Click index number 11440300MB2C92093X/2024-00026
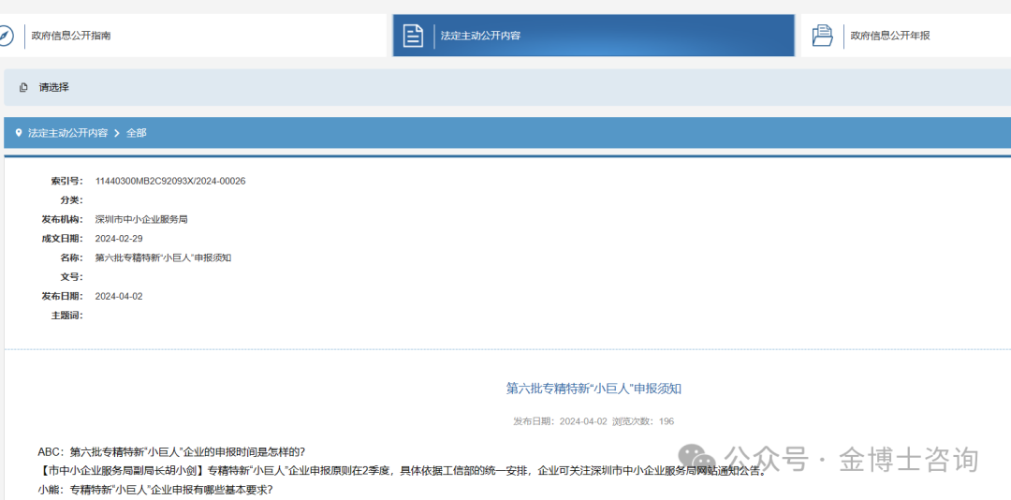 (170, 182)
